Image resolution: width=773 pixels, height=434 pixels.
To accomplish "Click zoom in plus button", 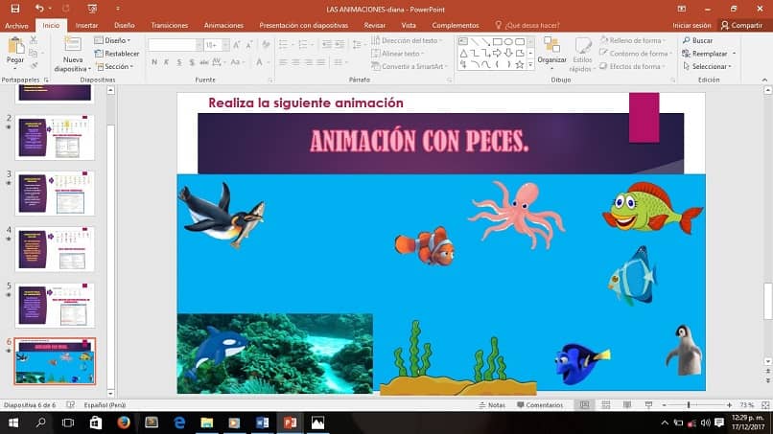I will point(729,405).
